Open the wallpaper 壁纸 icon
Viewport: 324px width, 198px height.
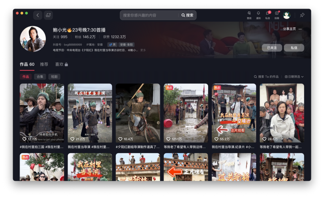point(249,15)
